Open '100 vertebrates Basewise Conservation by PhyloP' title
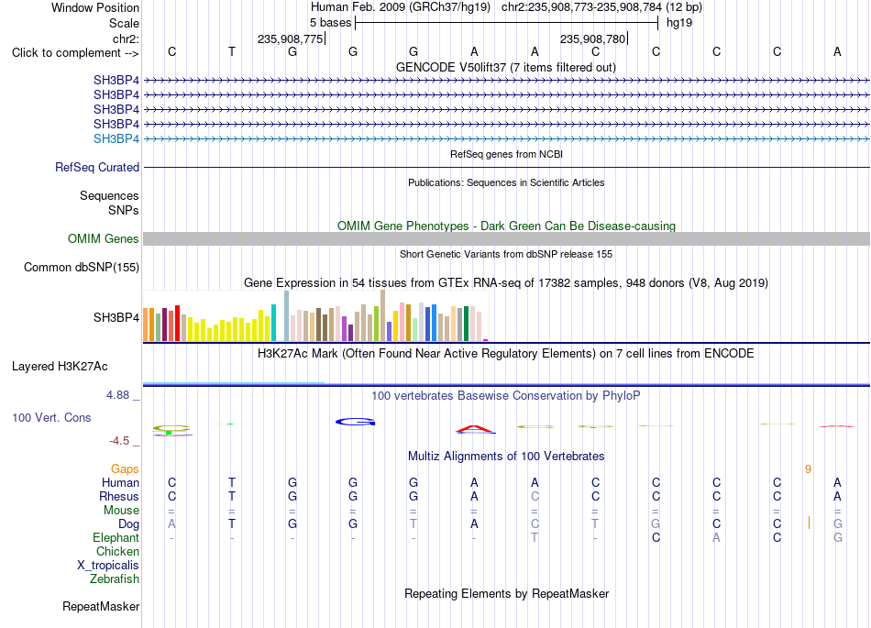Screen dimensions: 871x628 [x=506, y=396]
